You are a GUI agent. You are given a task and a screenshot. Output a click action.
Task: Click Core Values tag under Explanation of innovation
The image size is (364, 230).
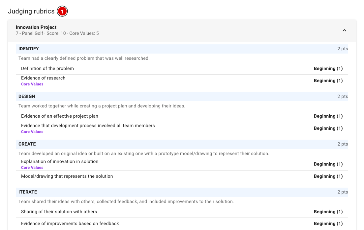point(32,168)
